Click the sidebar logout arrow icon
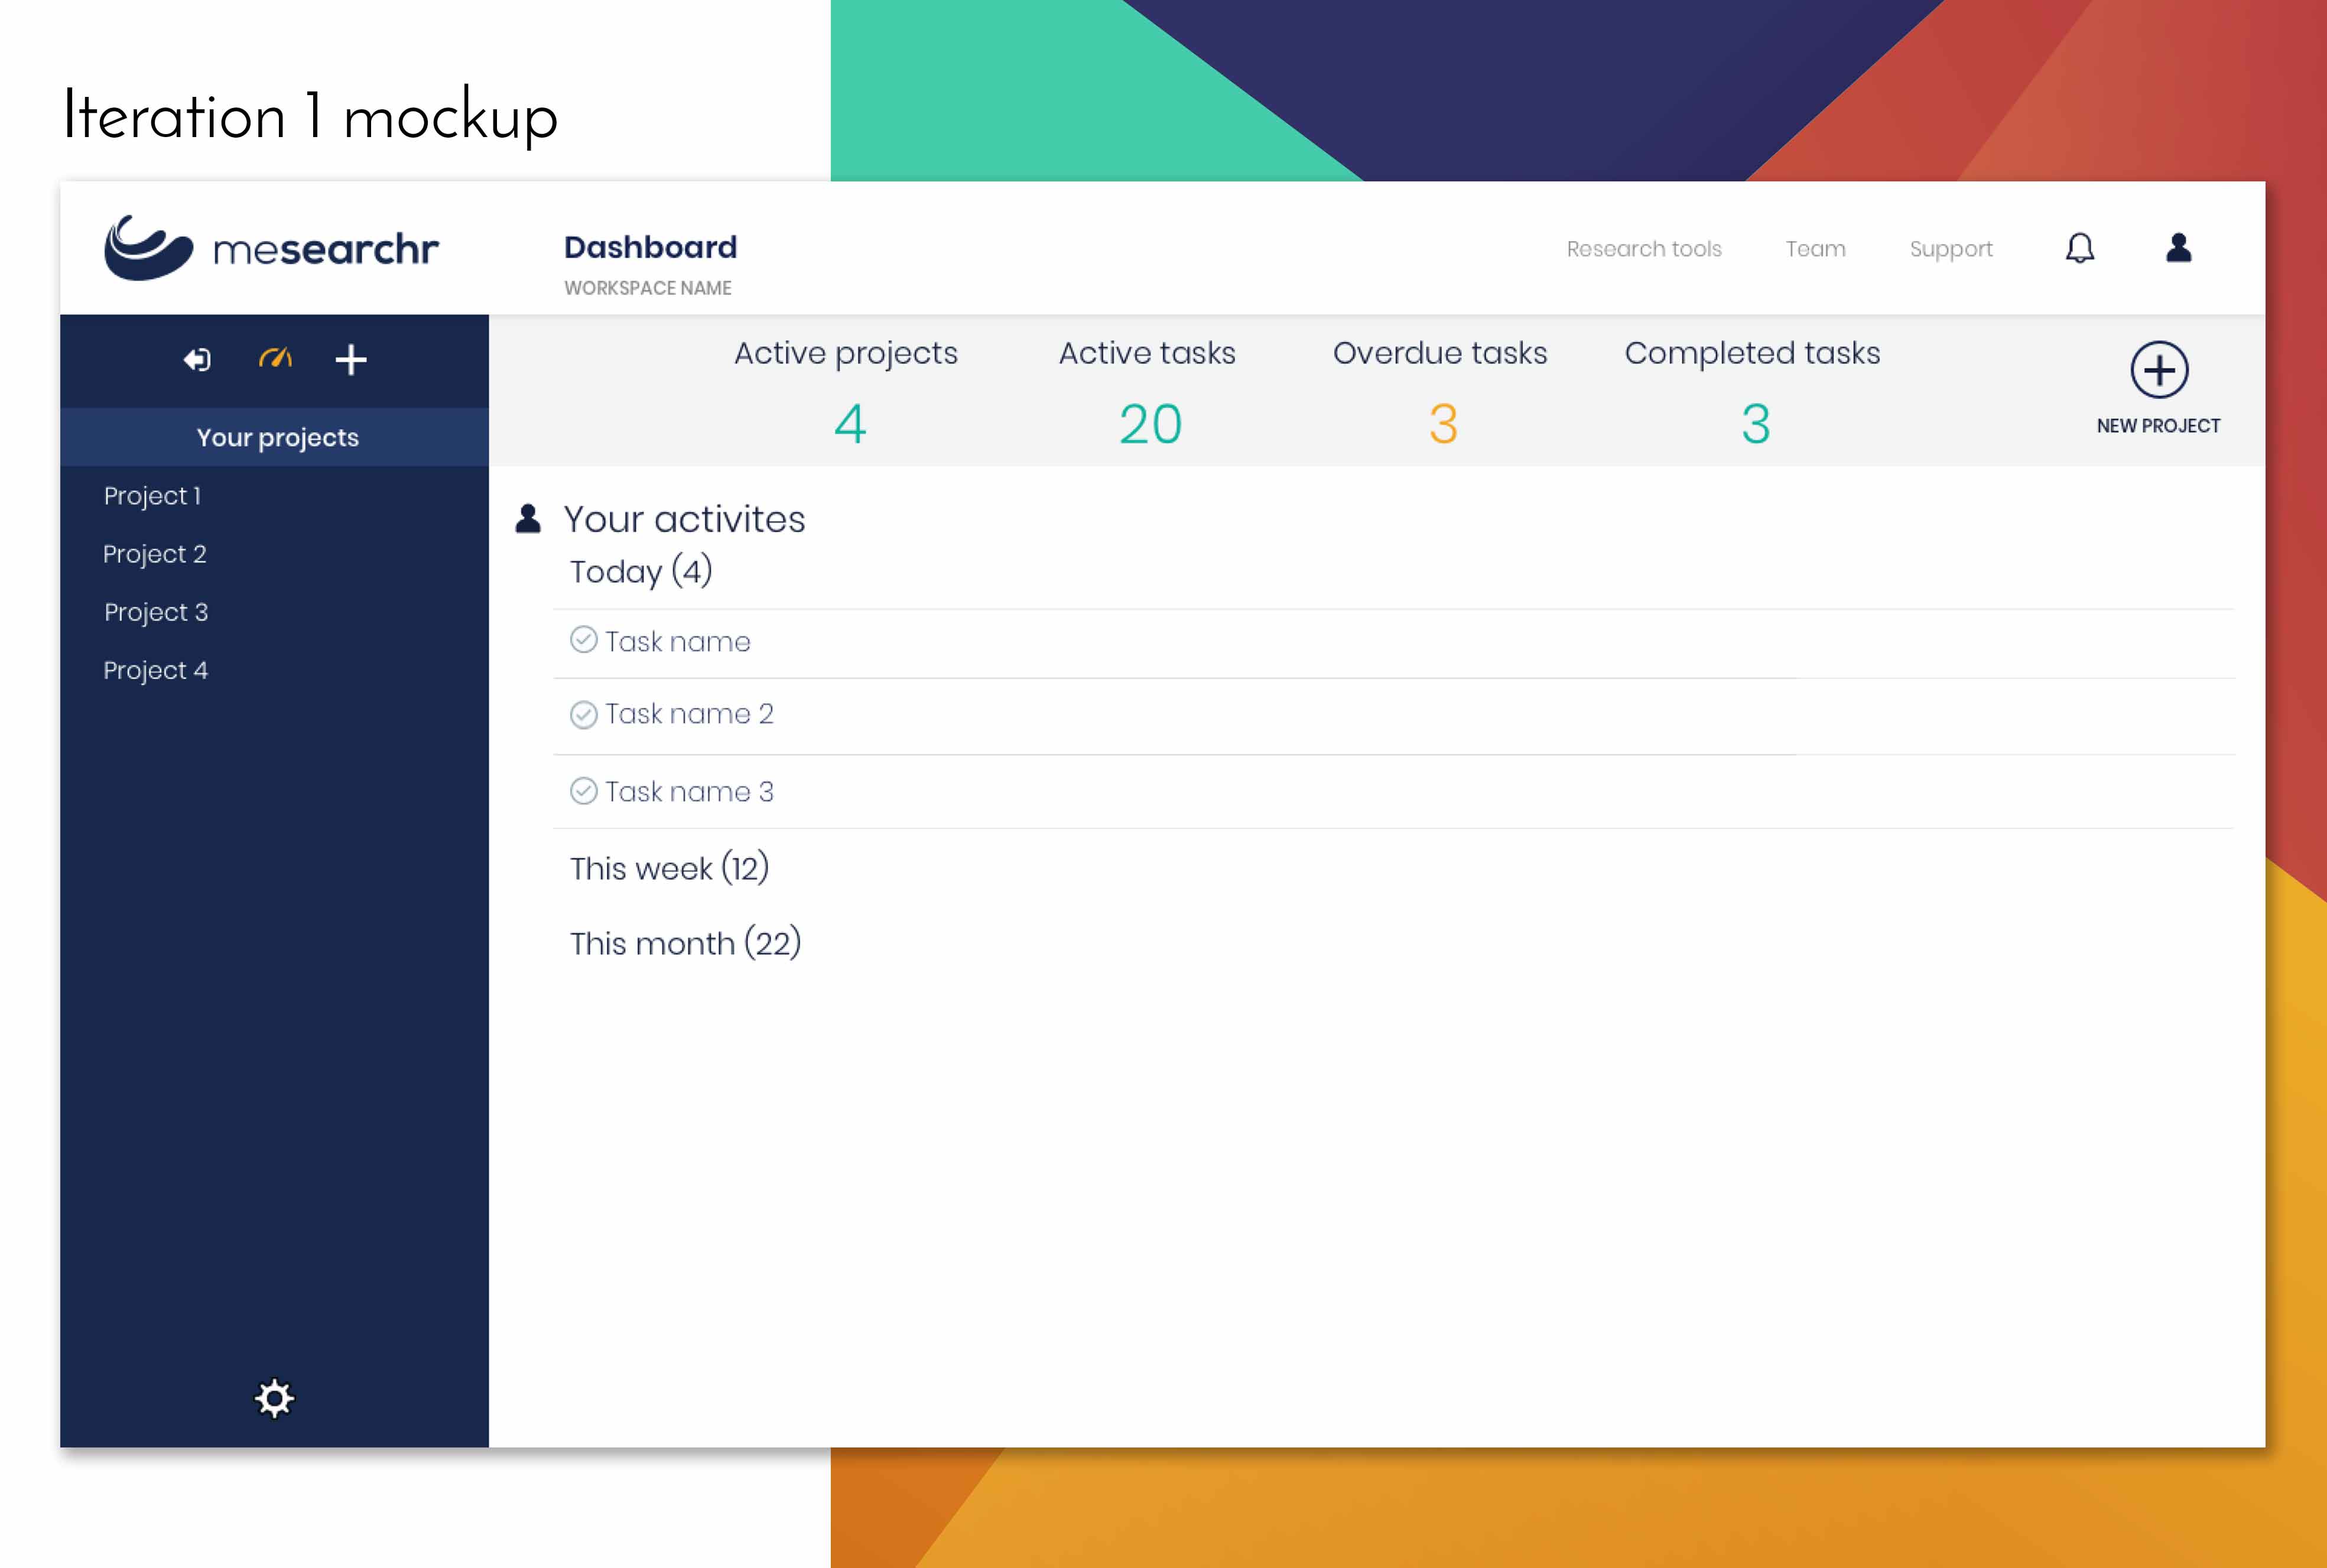2327x1568 pixels. tap(197, 360)
